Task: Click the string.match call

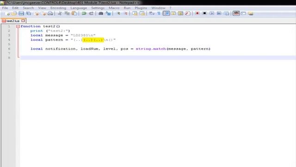Action: pos(151,49)
